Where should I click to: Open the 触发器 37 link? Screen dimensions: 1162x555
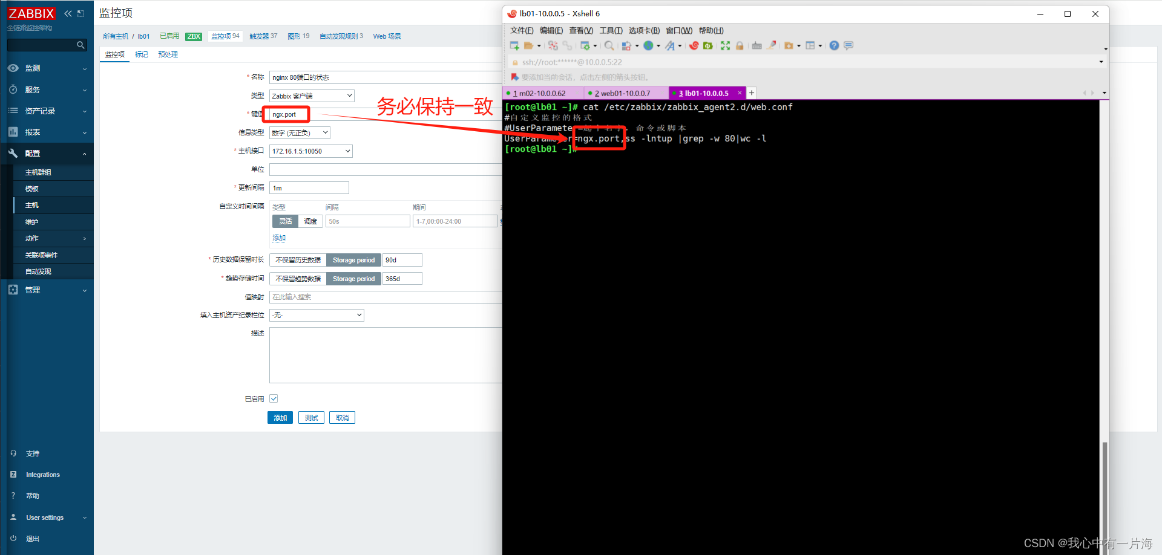[x=263, y=36]
